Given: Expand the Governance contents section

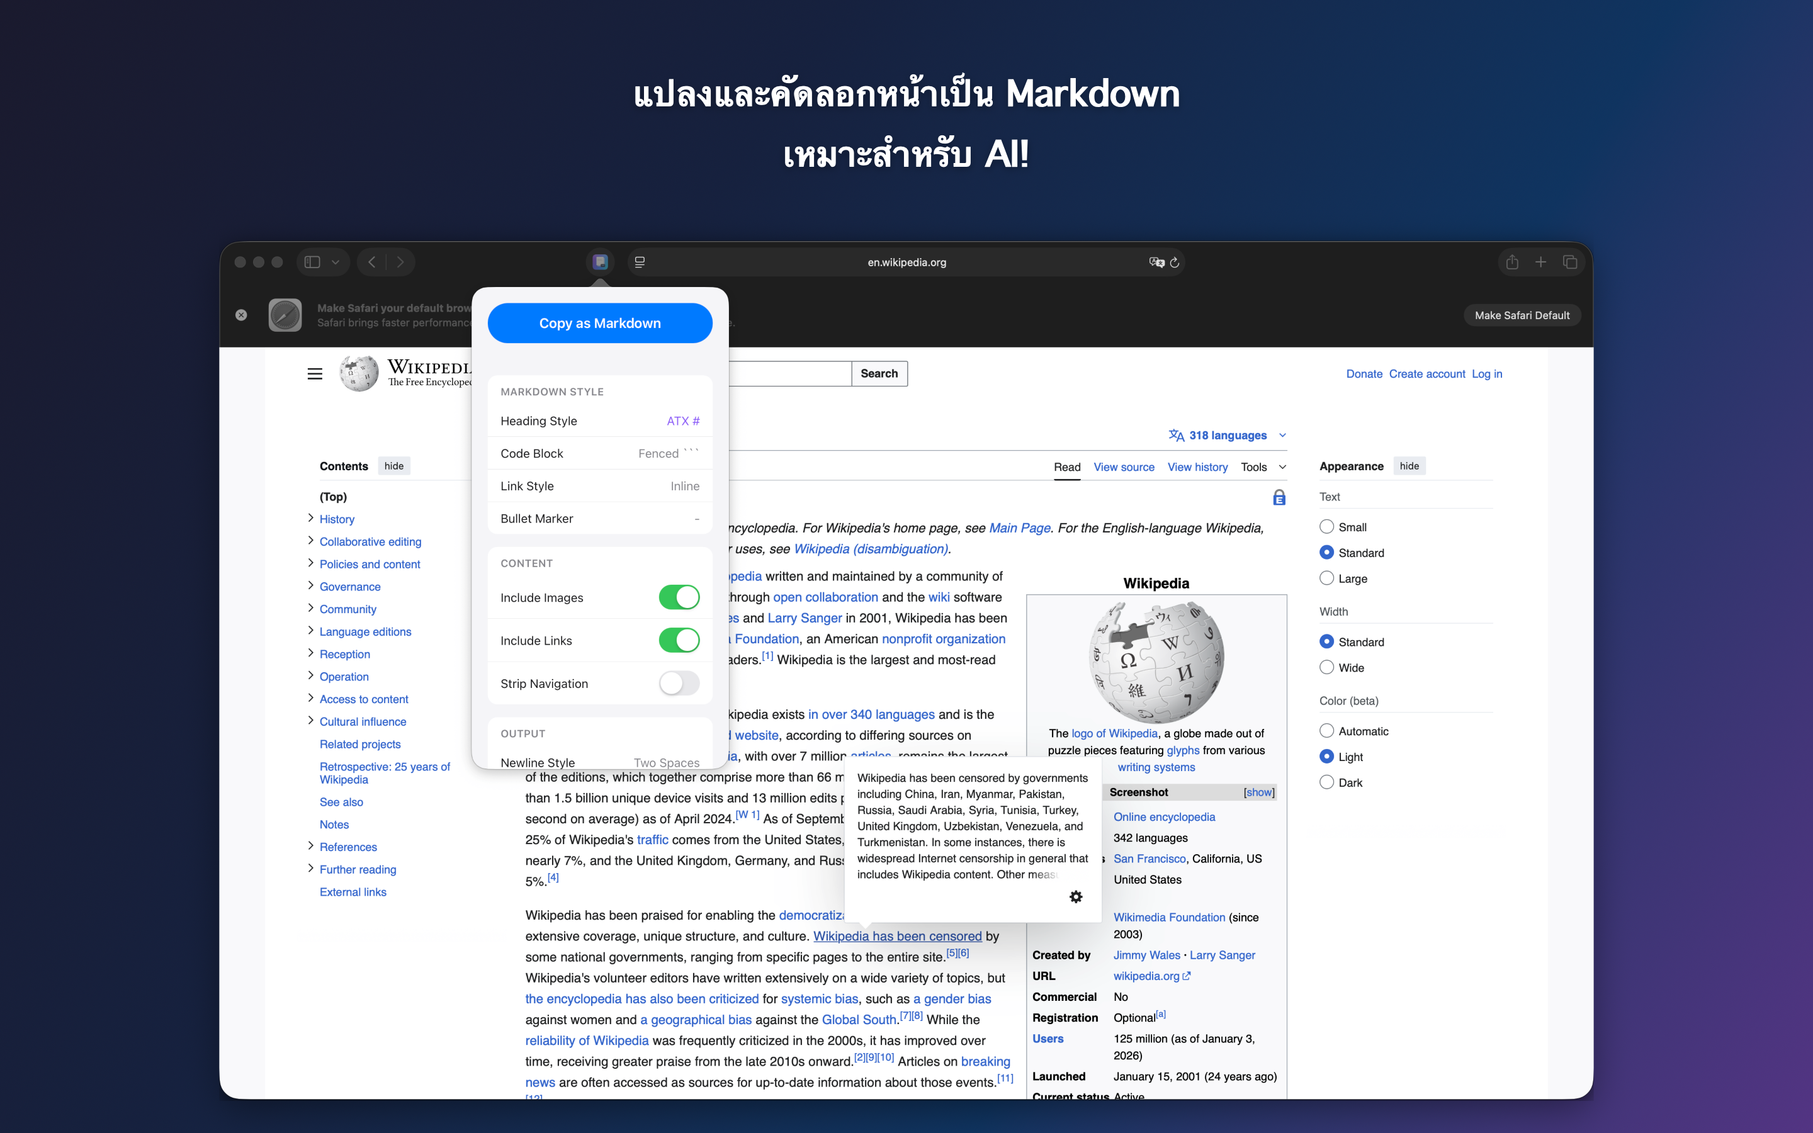Looking at the screenshot, I should (x=310, y=585).
